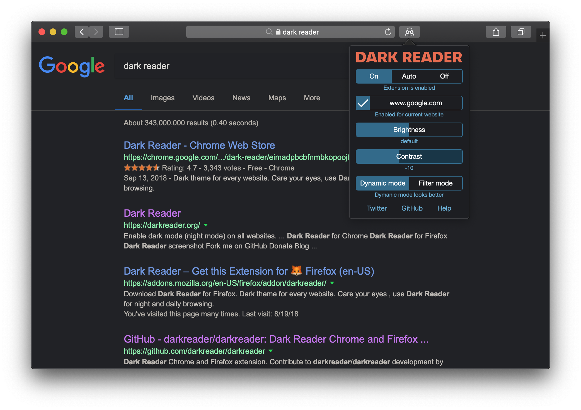581x410 pixels.
Task: Open dropdown arrow beside github.com/darkreader URL
Action: point(271,351)
